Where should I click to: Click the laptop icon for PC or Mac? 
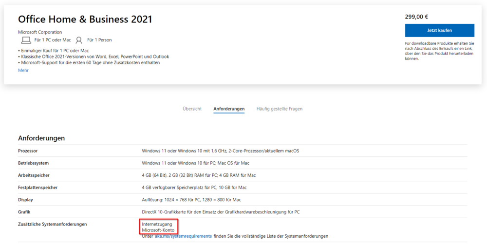tap(25, 40)
